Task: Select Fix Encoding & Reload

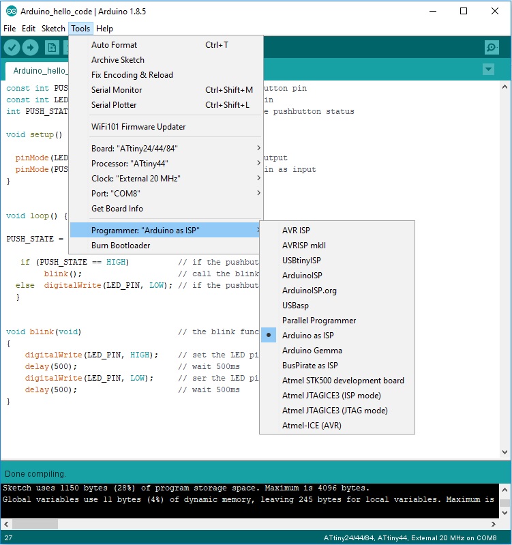Action: (166, 75)
